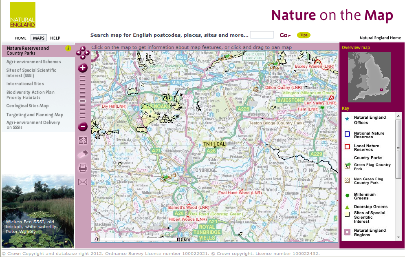
Task: Pan the map north with up arrow
Action: pyautogui.click(x=83, y=49)
